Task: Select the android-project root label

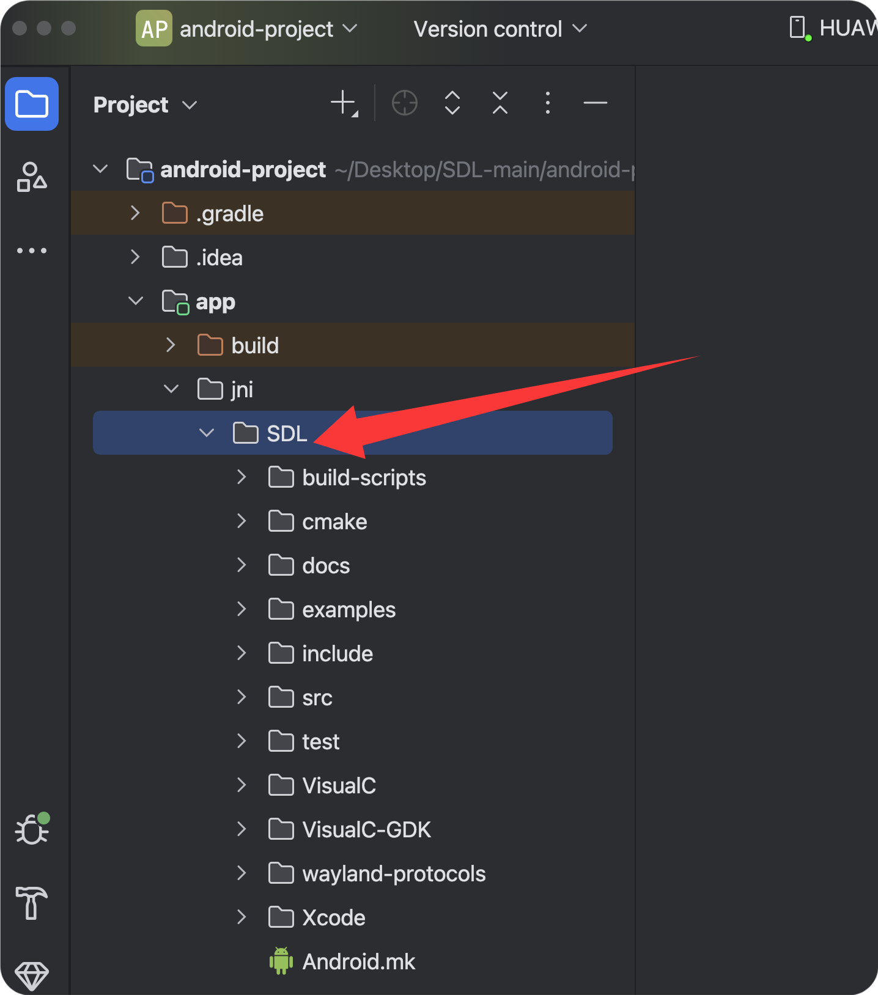Action: pyautogui.click(x=243, y=169)
